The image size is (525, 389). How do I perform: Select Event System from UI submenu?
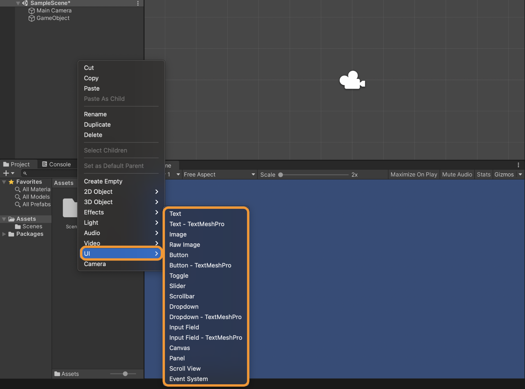(x=188, y=379)
